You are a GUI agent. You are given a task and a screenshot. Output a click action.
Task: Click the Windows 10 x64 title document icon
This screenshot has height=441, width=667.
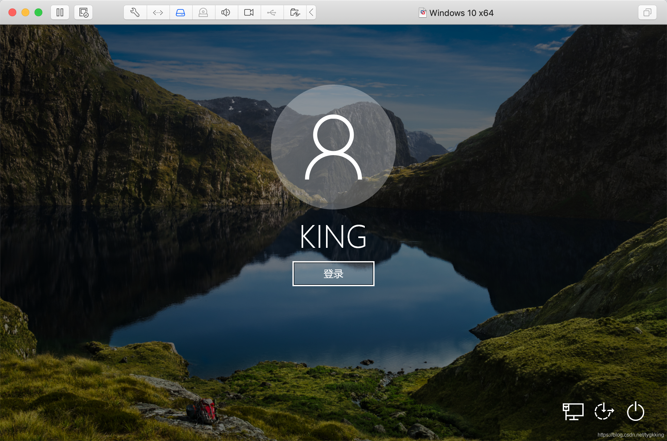(422, 13)
